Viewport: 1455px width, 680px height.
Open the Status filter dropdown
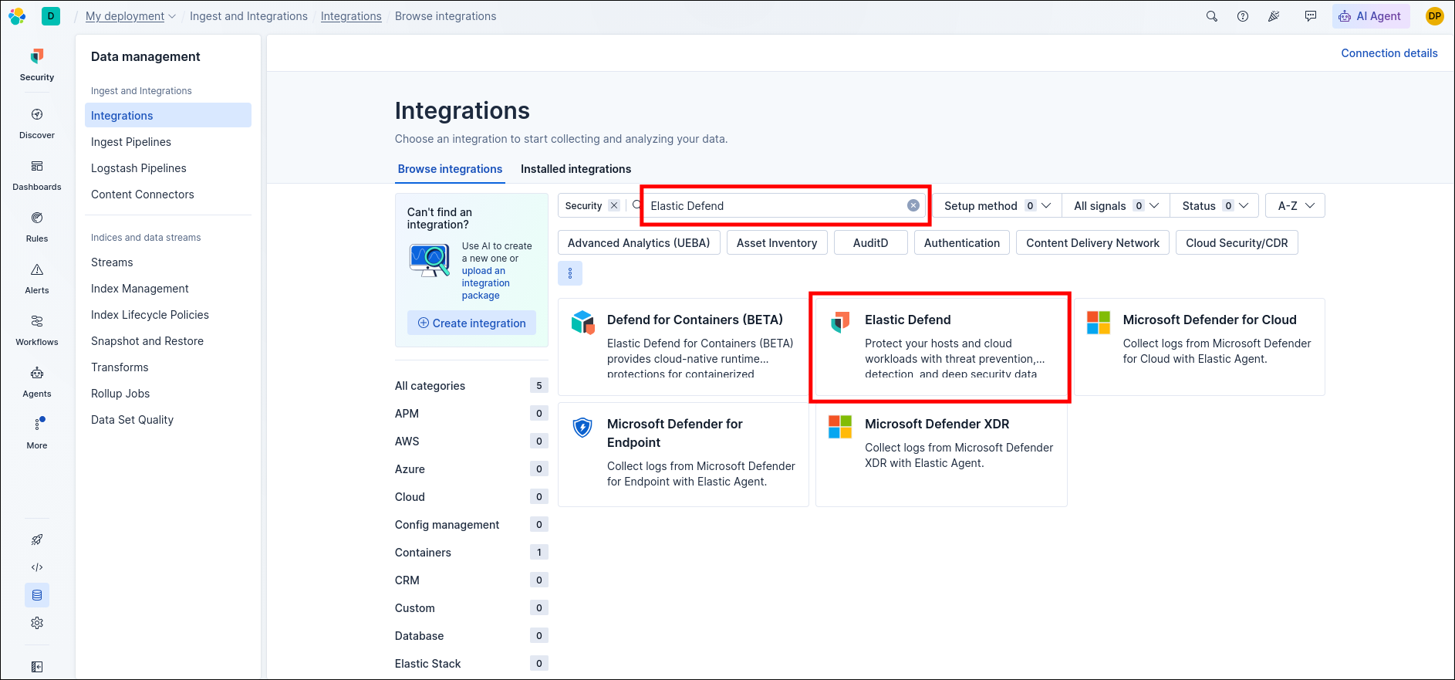(x=1215, y=206)
